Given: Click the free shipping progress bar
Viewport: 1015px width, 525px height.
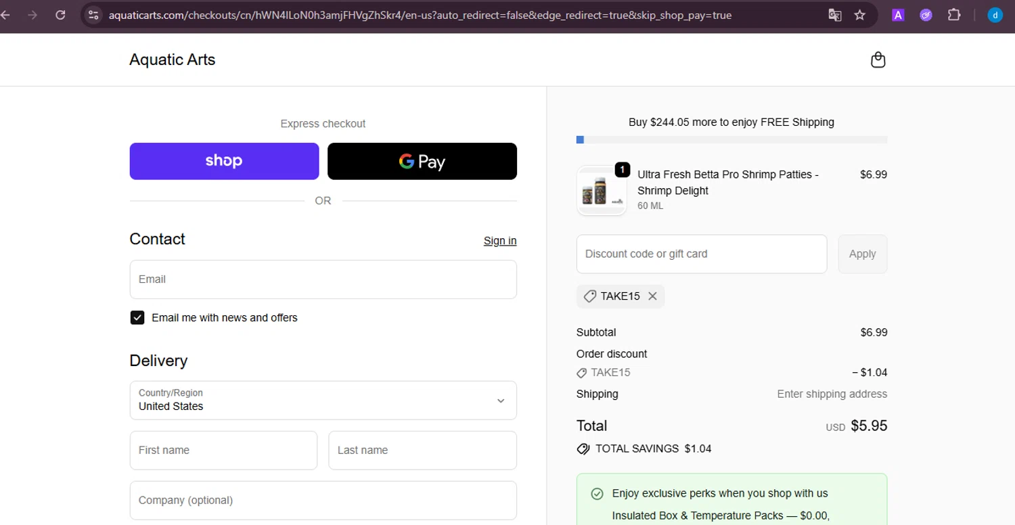Looking at the screenshot, I should [x=731, y=140].
